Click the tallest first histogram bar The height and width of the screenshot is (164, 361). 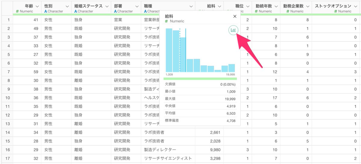click(169, 50)
